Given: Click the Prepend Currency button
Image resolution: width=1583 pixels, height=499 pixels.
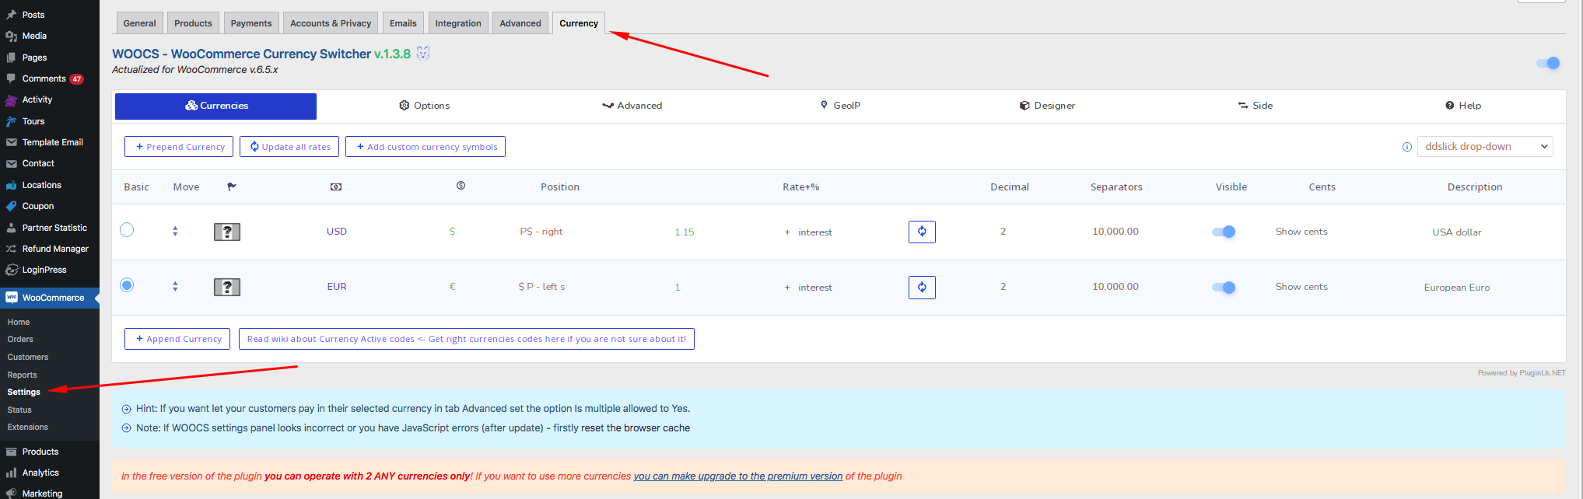Looking at the screenshot, I should (x=179, y=147).
